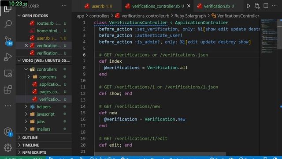Open the Explorer view icon

pos(8,9)
